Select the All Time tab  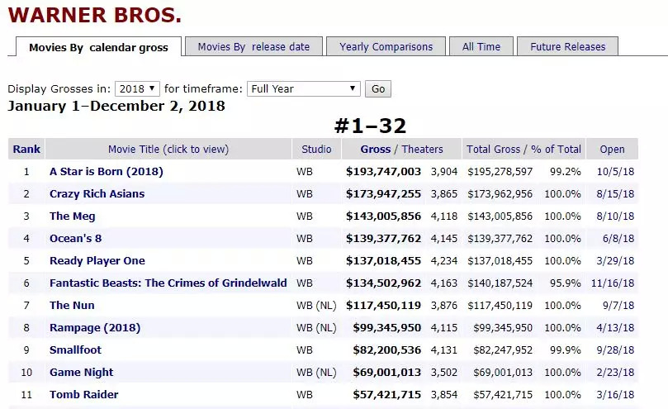(x=481, y=47)
